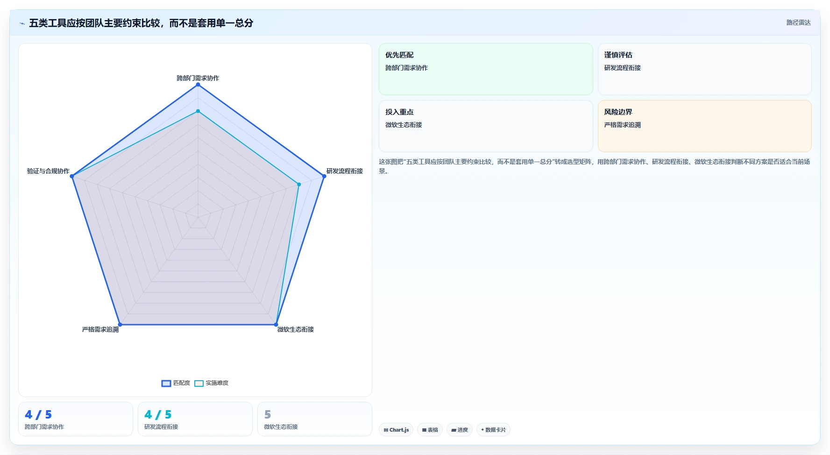Screen dimensions: 830x455
Task: Click 严格需求追溯 text in 风险边界 card
Action: click(623, 125)
